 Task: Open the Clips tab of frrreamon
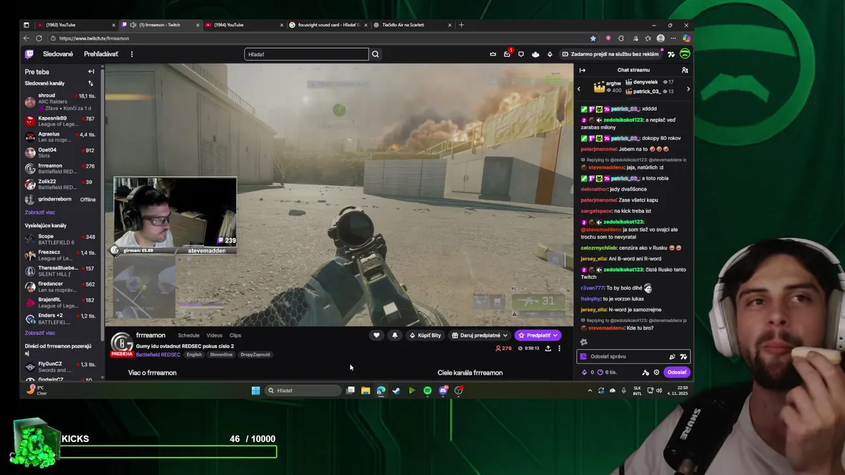click(235, 335)
